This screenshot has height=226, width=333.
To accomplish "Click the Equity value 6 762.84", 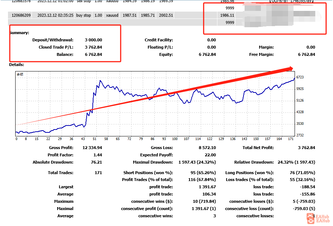I will [x=207, y=54].
